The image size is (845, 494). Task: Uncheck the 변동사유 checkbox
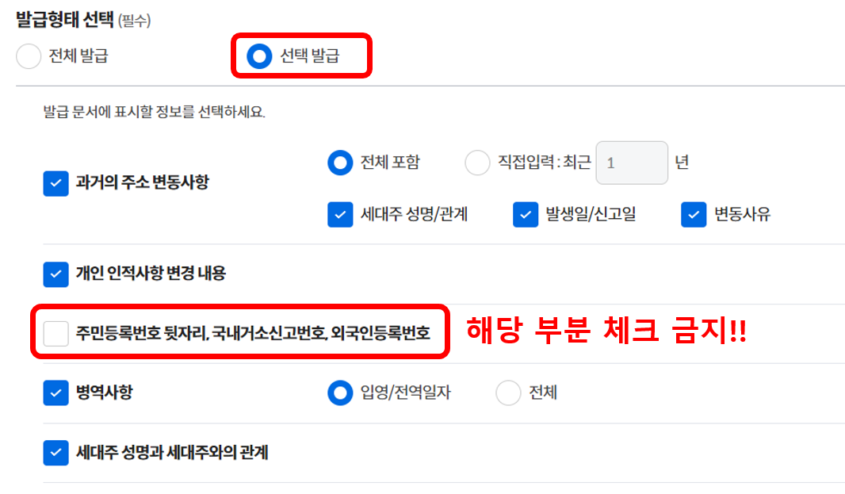(x=694, y=215)
